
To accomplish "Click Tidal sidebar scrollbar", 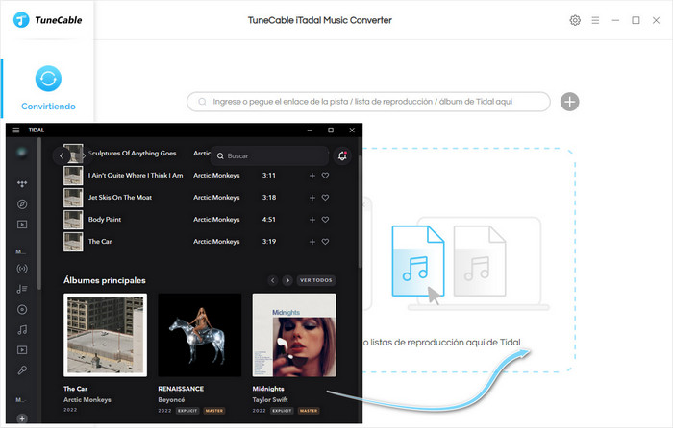I will 39,214.
